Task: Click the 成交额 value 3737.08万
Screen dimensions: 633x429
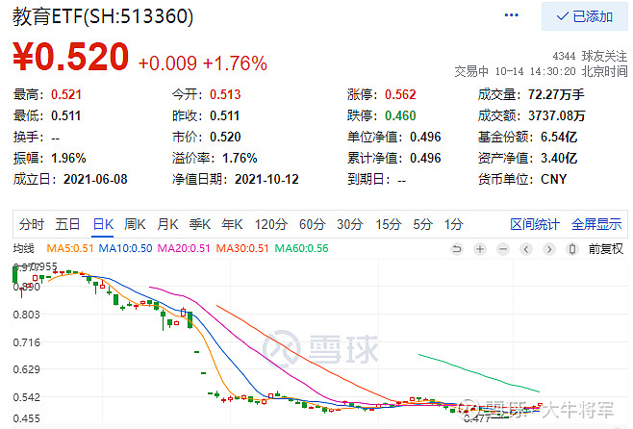Action: 557,115
